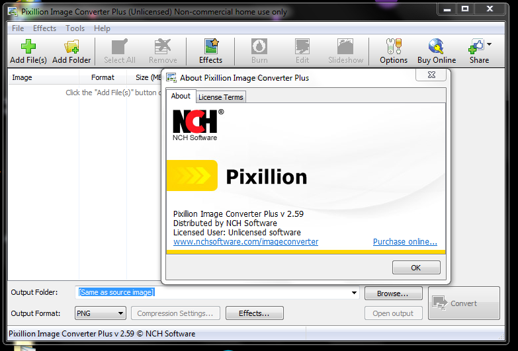Image resolution: width=518 pixels, height=351 pixels.
Task: Click the Pixillion yellow arrow logo
Action: (x=192, y=176)
